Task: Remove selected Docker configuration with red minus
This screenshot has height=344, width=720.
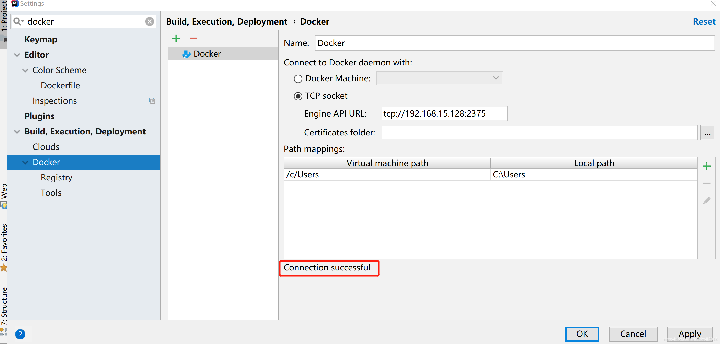Action: click(193, 38)
